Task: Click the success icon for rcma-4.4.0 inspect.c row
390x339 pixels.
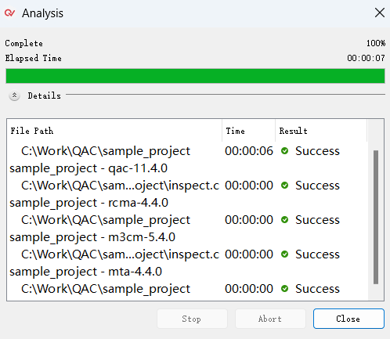Action: pos(284,186)
